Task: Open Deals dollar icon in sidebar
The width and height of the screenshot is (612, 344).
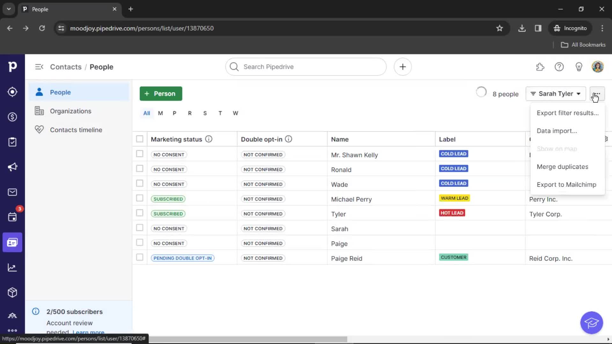Action: (12, 117)
